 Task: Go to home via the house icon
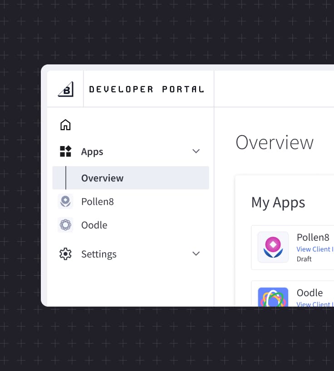[66, 125]
